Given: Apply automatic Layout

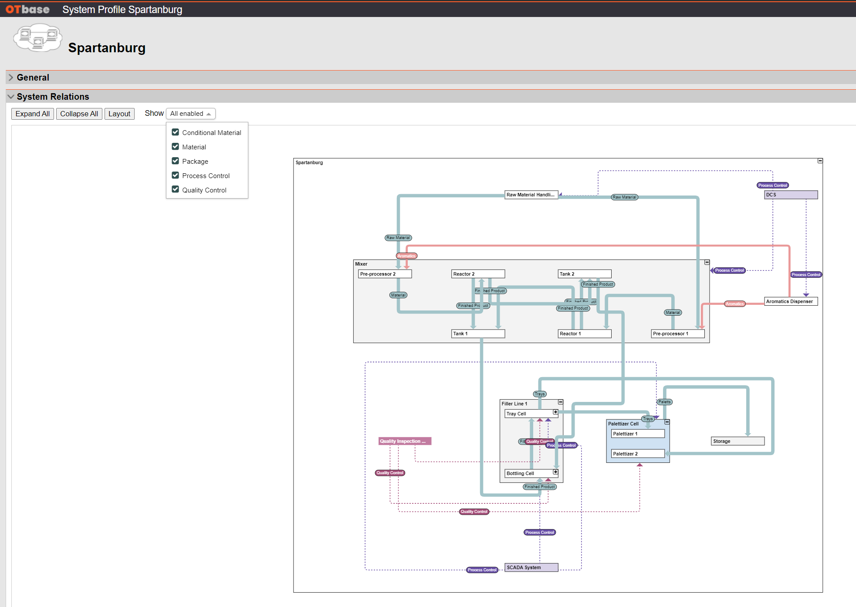Looking at the screenshot, I should (x=119, y=113).
